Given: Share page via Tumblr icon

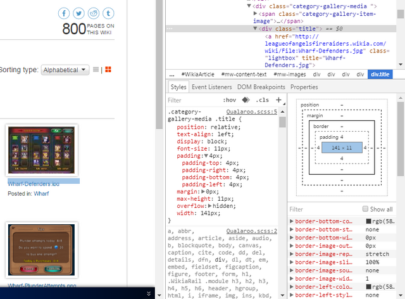Looking at the screenshot, I should pos(108,13).
